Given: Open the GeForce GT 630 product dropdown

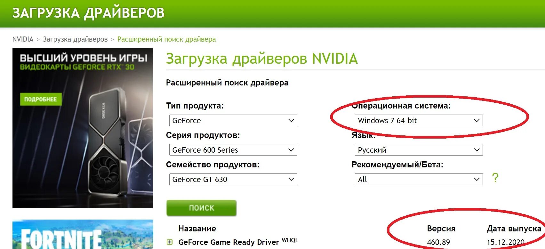Looking at the screenshot, I should (x=233, y=179).
